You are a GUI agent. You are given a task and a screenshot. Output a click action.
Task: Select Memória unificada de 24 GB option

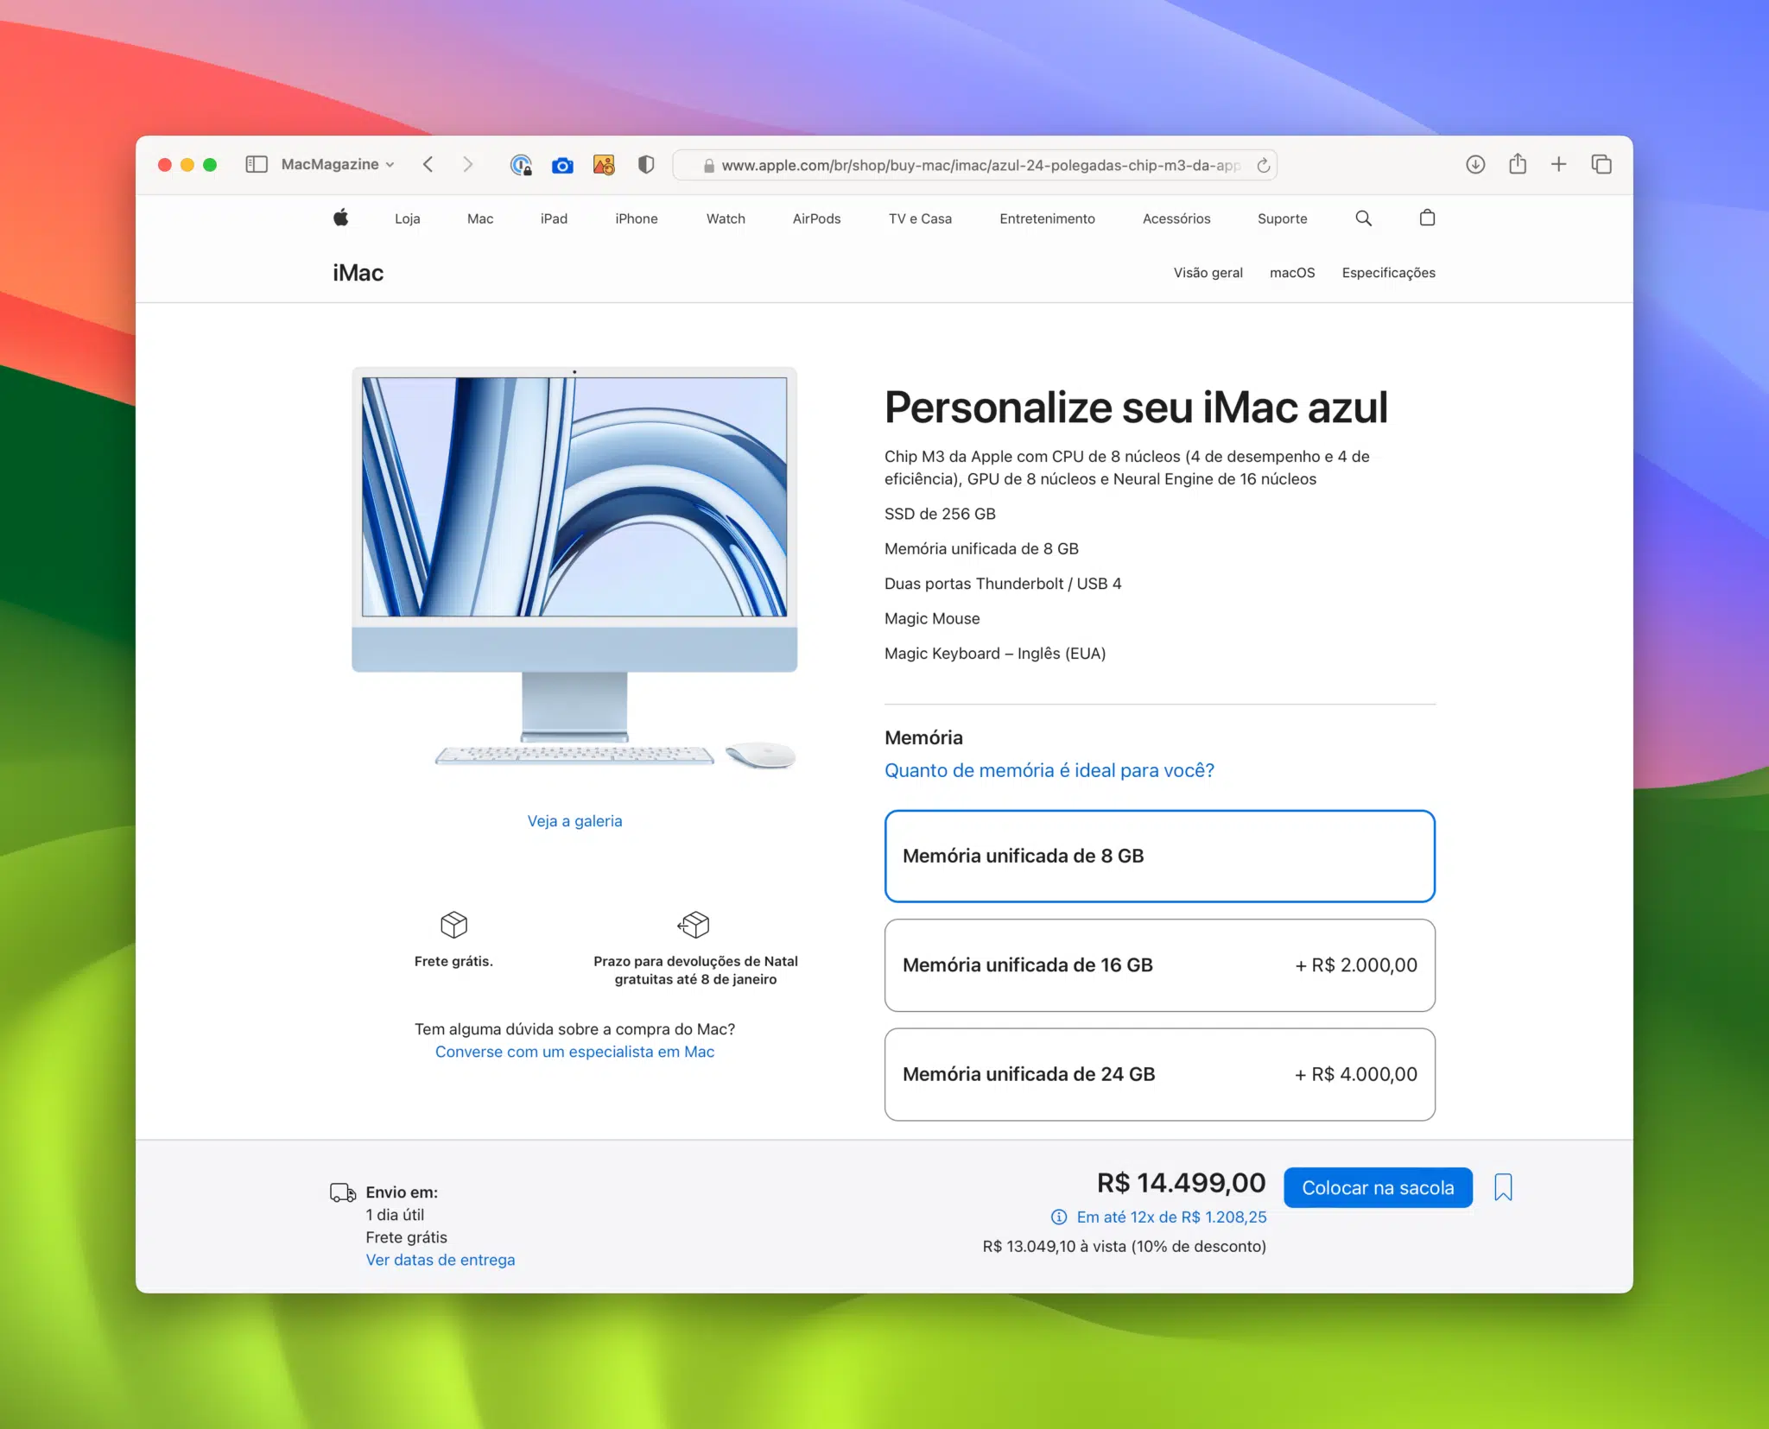tap(1159, 1074)
